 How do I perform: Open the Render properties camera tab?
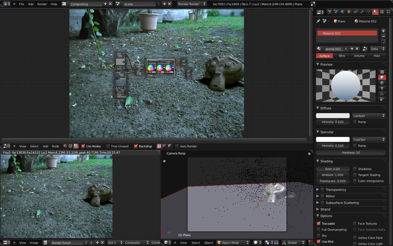[x=329, y=12]
